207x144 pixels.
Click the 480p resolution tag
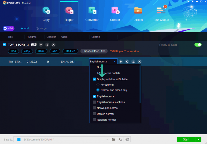click(27, 51)
